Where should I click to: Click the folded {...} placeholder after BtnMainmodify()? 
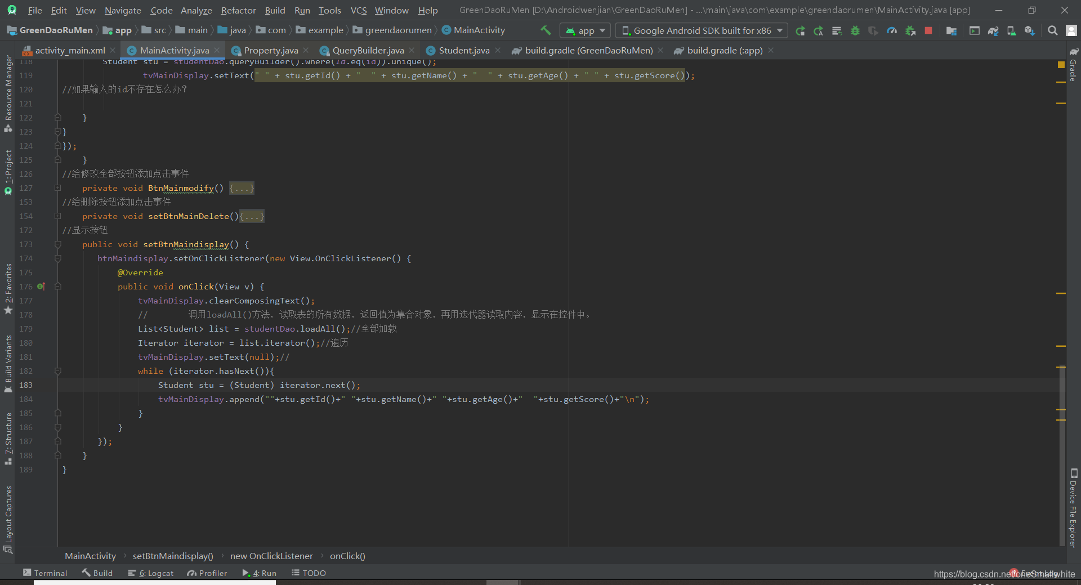click(x=242, y=188)
